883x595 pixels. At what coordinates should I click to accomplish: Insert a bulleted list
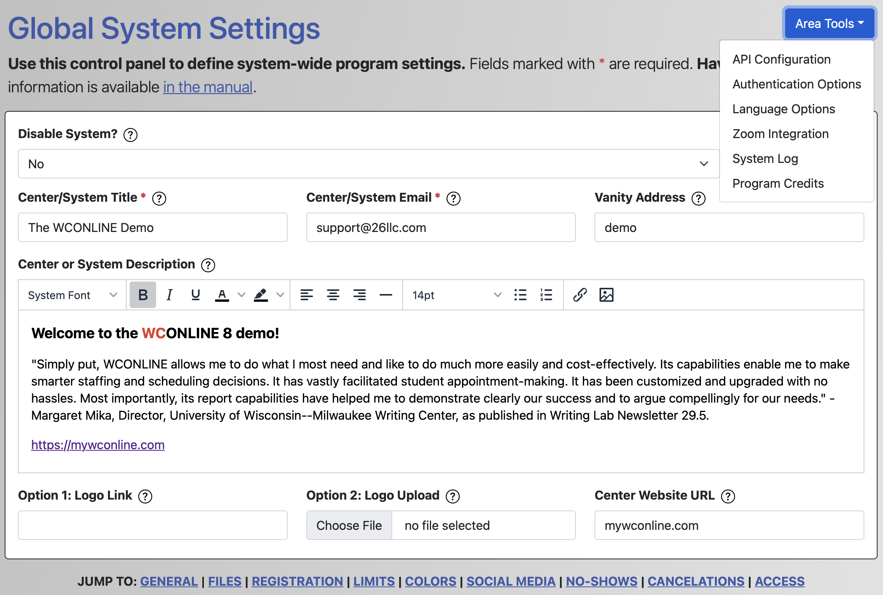tap(520, 295)
